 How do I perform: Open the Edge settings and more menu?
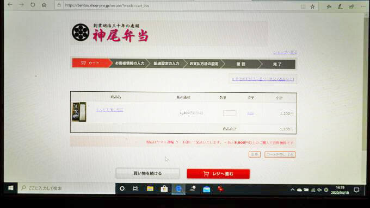[x=363, y=7]
